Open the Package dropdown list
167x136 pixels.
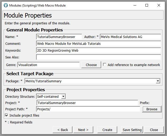pyautogui.click(x=158, y=81)
